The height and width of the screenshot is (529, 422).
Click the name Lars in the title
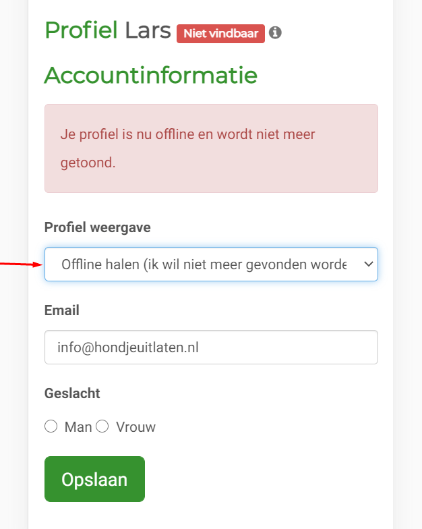click(x=148, y=31)
